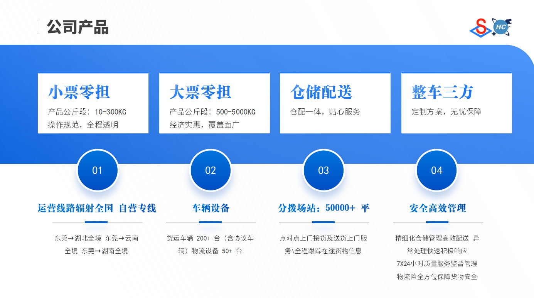Click the red S diamond logo

tap(480, 28)
